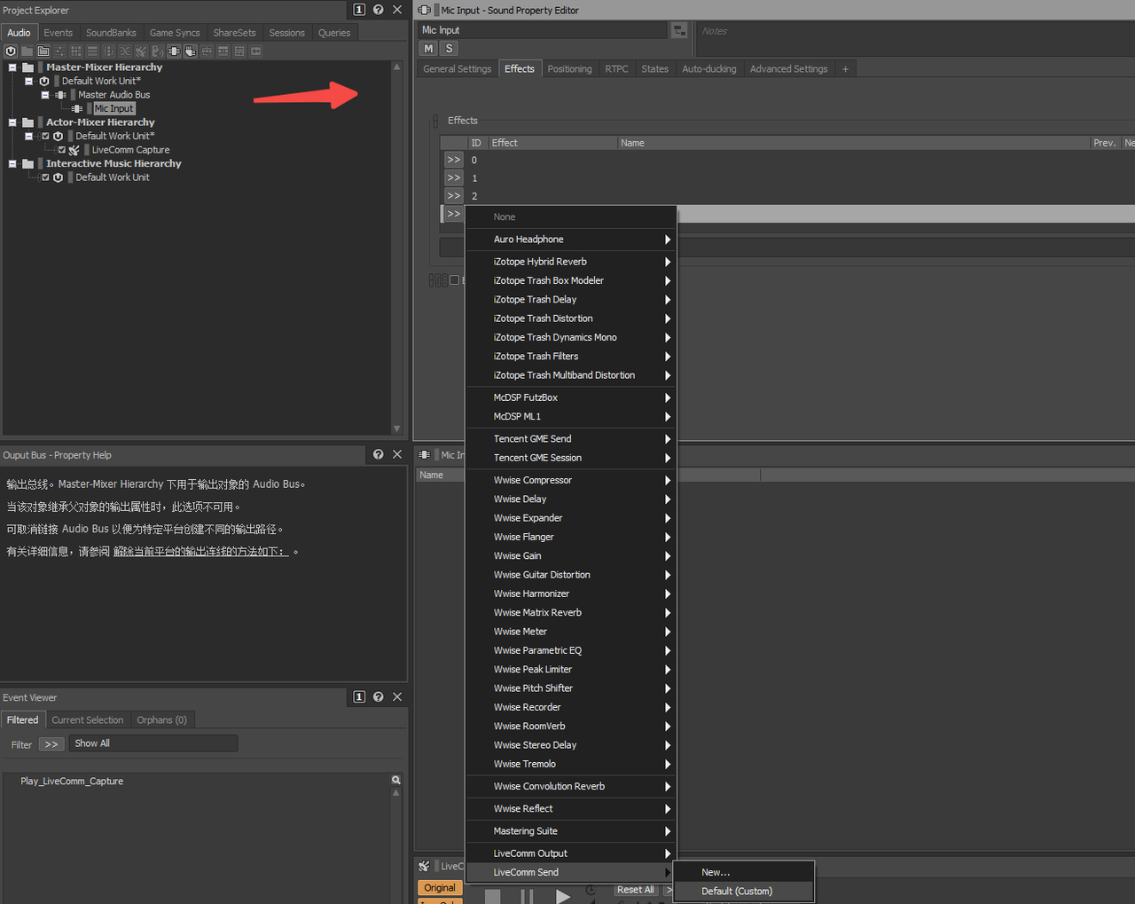Open effect selector for slot ID 1
Viewport: 1135px width, 904px height.
pos(454,178)
